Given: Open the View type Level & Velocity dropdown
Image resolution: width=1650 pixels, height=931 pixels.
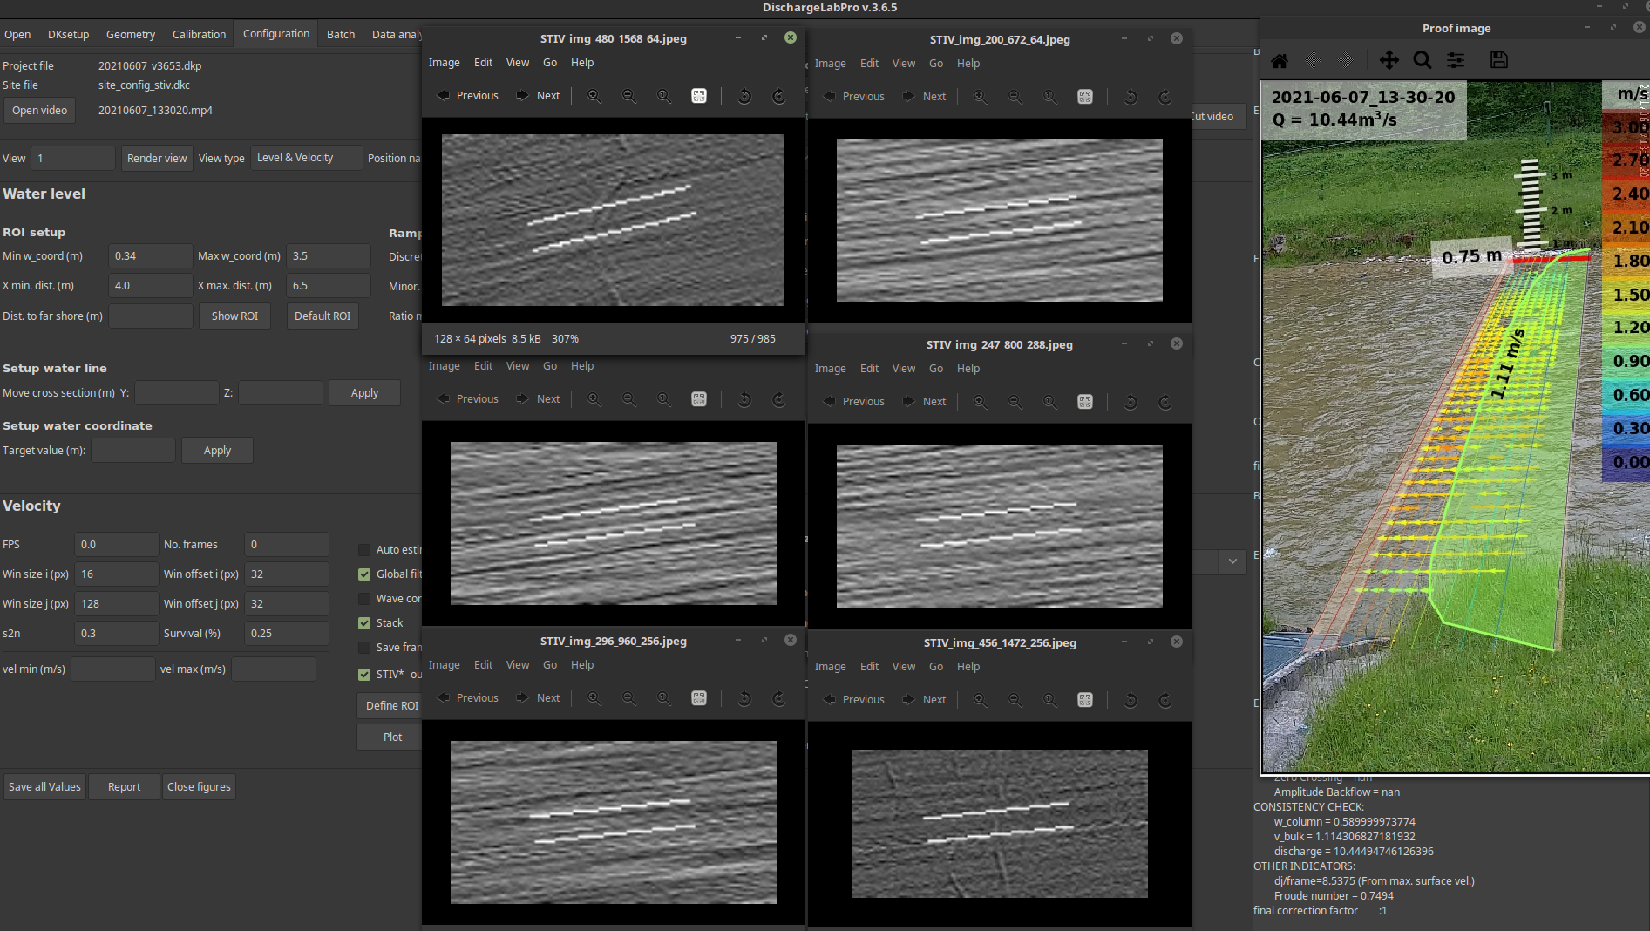Looking at the screenshot, I should [x=306, y=158].
